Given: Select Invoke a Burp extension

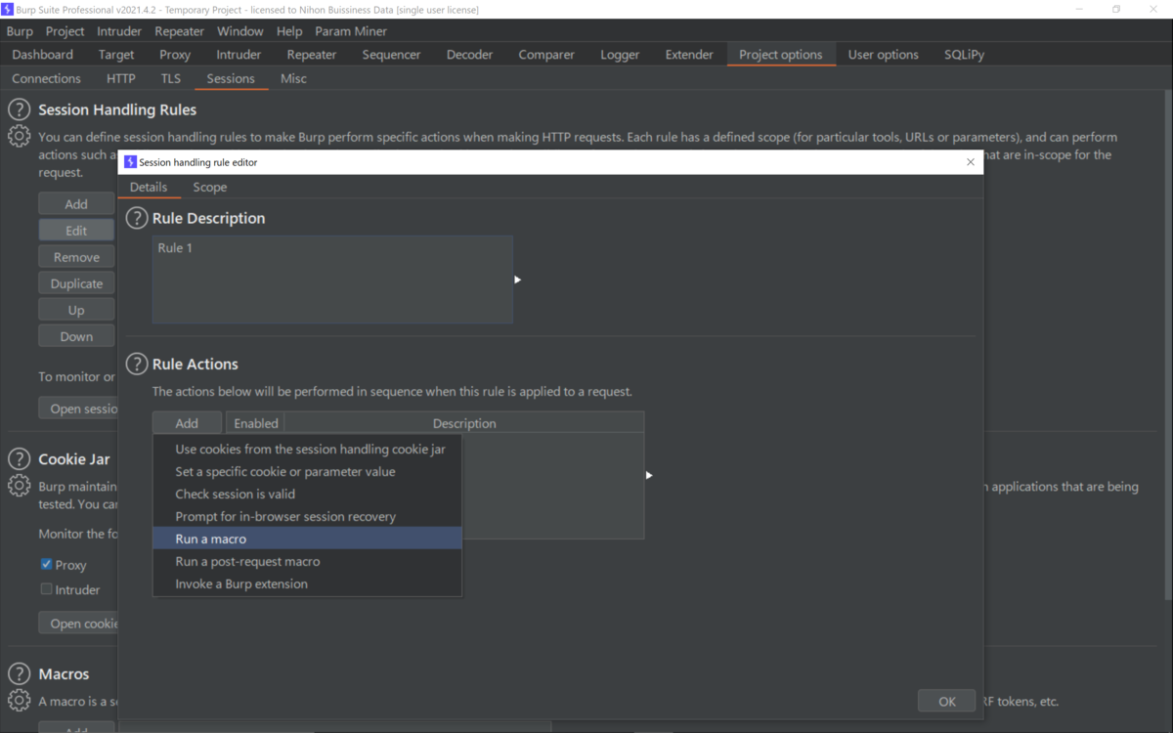Looking at the screenshot, I should click(x=307, y=583).
